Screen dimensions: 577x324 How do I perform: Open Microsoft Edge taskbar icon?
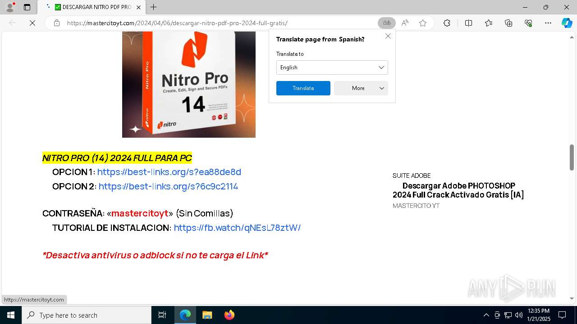tap(185, 315)
